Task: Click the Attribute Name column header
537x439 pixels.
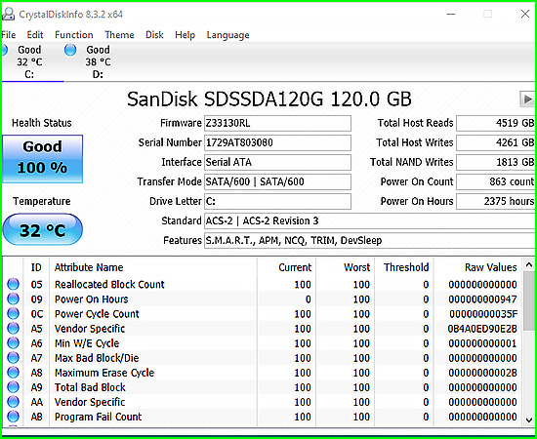Action: (153, 267)
